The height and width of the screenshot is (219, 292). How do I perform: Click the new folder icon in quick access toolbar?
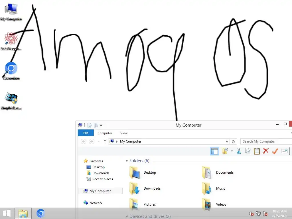pos(96,125)
